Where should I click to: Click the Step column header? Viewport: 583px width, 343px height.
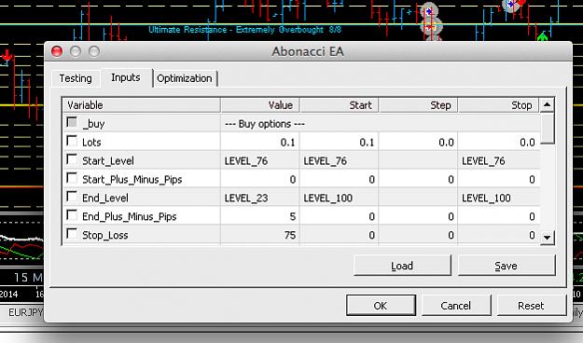(x=418, y=105)
